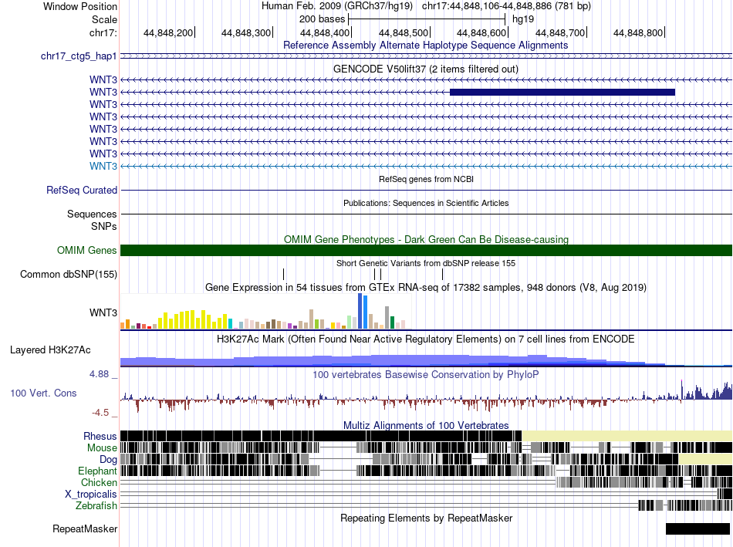The image size is (733, 547).
Task: Open the dark green OMIM Genes bar
Action: coord(426,250)
